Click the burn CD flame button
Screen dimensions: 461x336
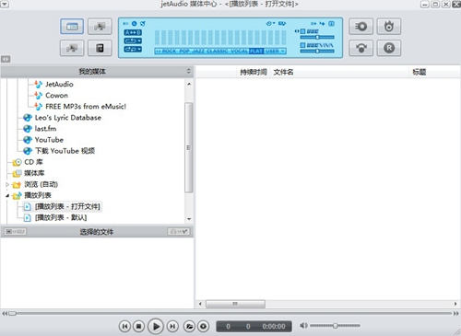389,27
